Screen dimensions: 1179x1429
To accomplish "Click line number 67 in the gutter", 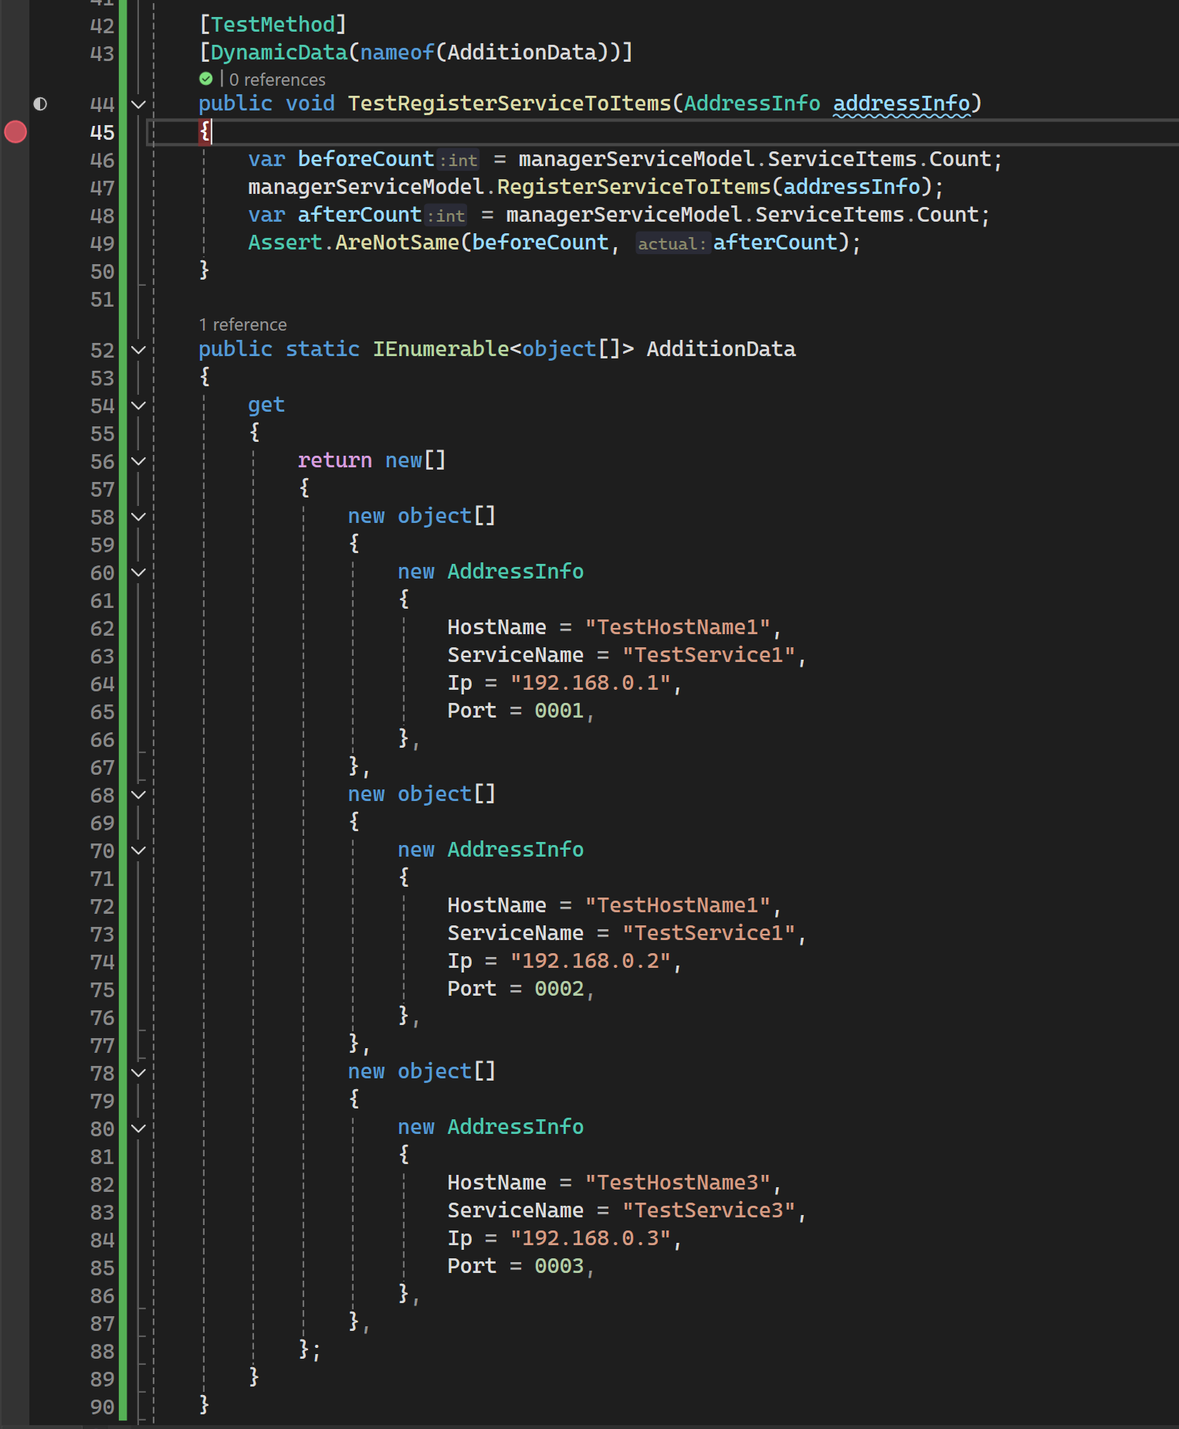I will click(x=102, y=768).
